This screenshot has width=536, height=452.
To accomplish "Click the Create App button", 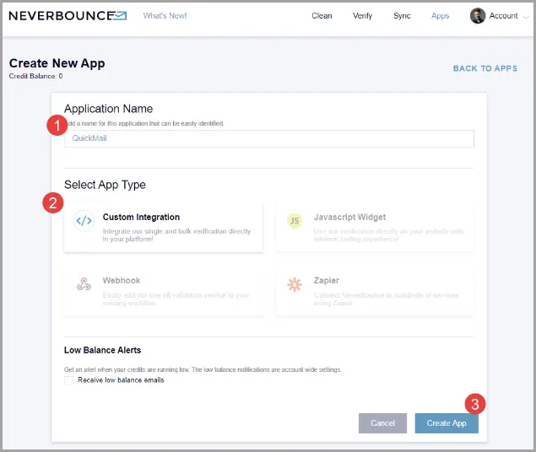I will (x=447, y=423).
